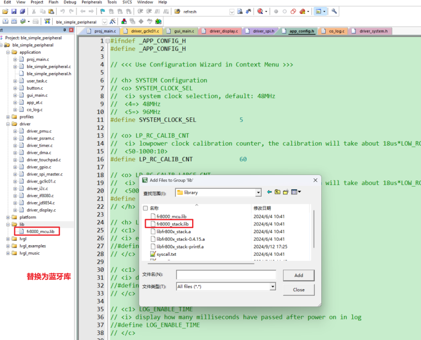Switch to the co_log.c tab
The width and height of the screenshot is (421, 340).
[x=333, y=31]
